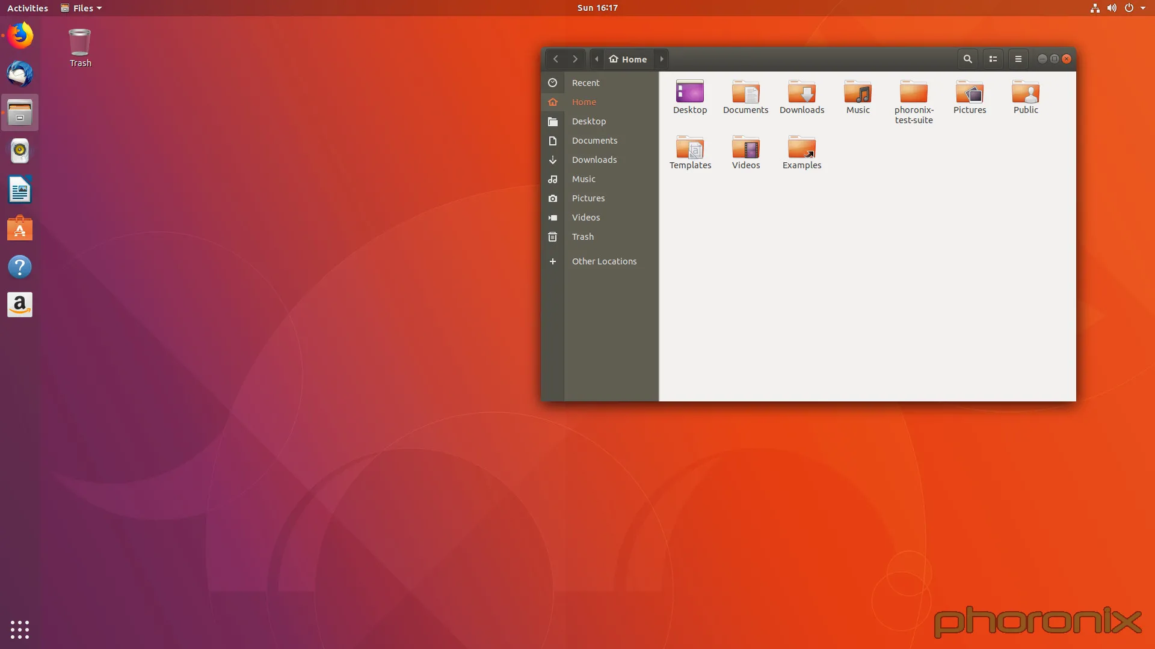Open the power system menu arrow

click(x=1143, y=8)
